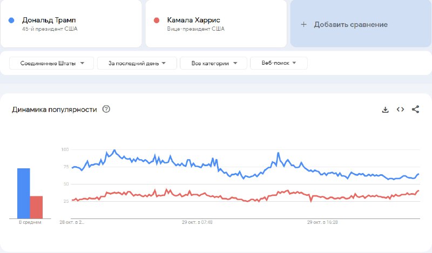Click the blue line peak at 100
Viewport: 432px width, 253px height.
(x=114, y=151)
